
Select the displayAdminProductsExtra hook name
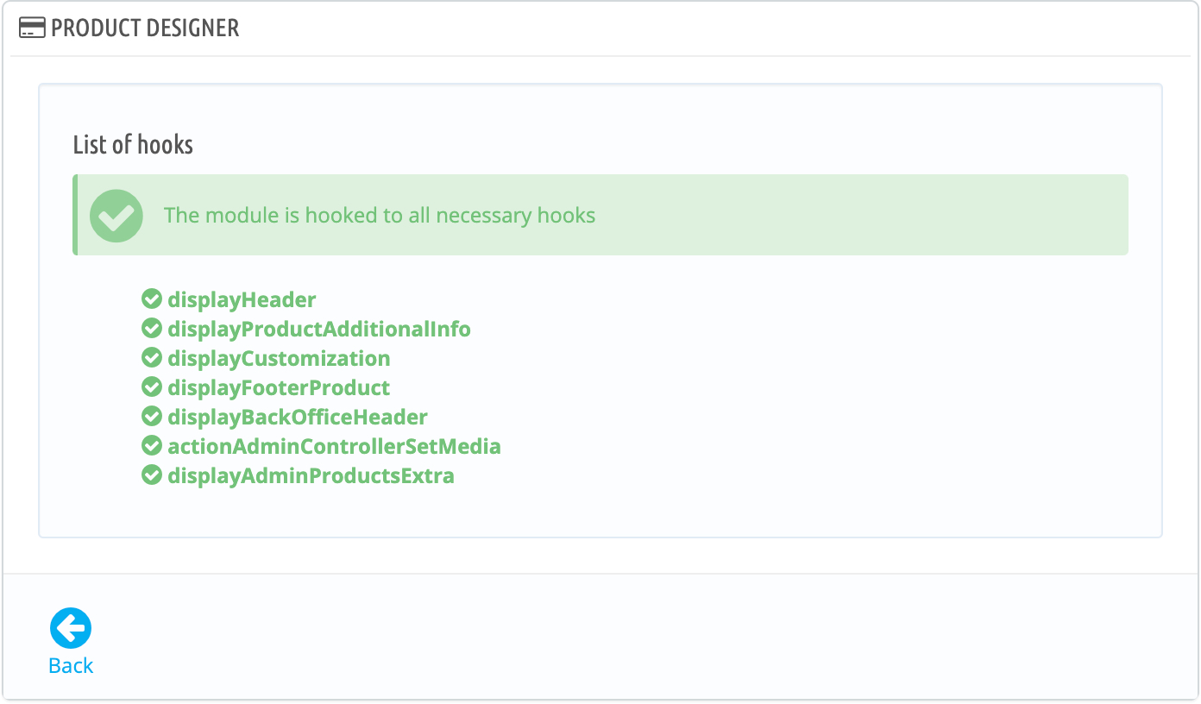pos(311,476)
